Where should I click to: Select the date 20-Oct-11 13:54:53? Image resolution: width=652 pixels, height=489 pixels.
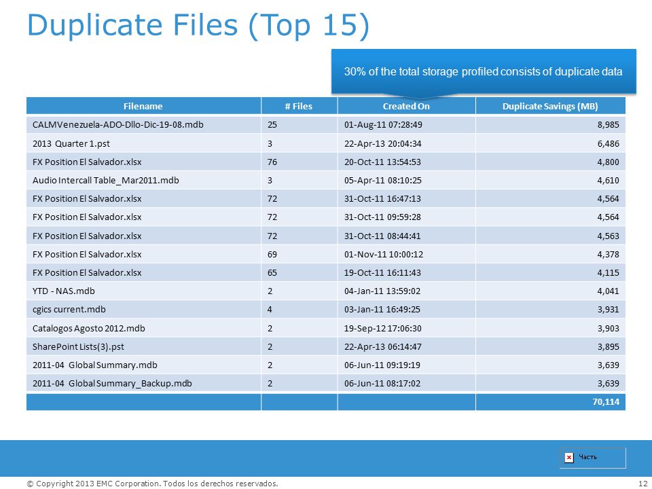(382, 162)
